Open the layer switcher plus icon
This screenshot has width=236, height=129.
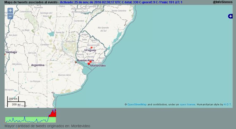point(230,16)
